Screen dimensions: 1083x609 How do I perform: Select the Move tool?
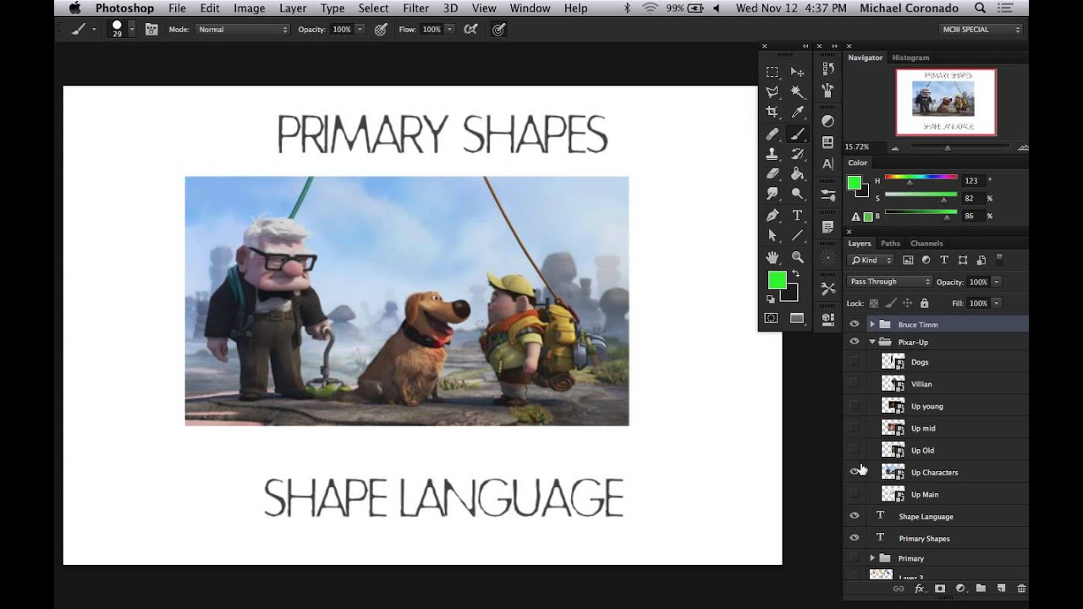tap(797, 73)
